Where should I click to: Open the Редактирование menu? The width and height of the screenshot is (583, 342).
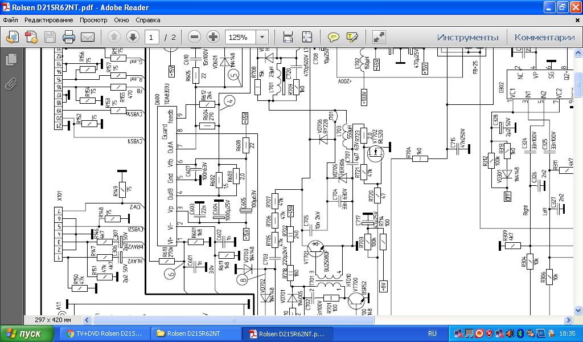(x=48, y=20)
